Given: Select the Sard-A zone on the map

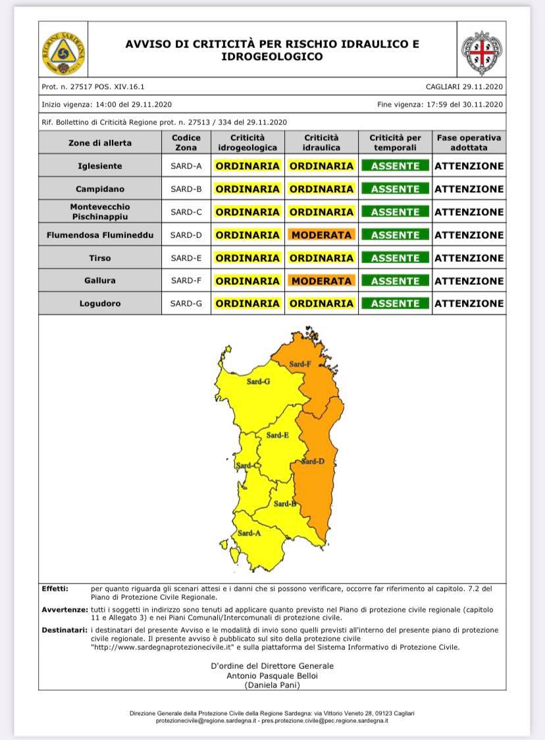Looking at the screenshot, I should point(249,533).
